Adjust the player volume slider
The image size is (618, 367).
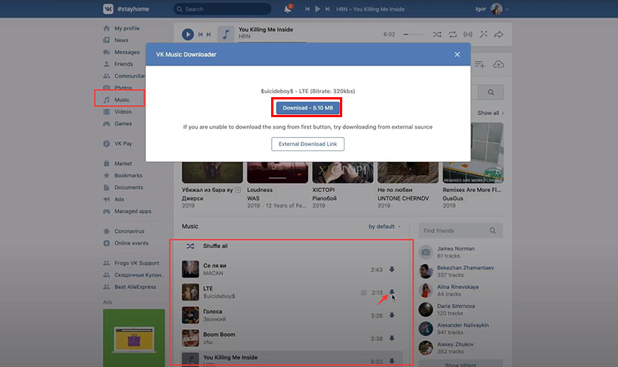(x=414, y=35)
